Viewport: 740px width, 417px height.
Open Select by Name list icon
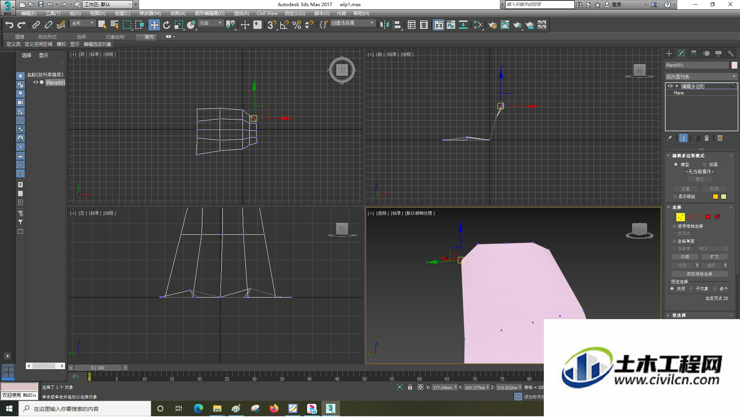114,25
